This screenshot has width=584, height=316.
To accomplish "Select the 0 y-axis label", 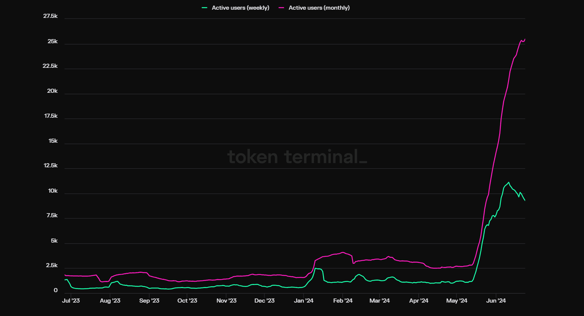I will [55, 290].
